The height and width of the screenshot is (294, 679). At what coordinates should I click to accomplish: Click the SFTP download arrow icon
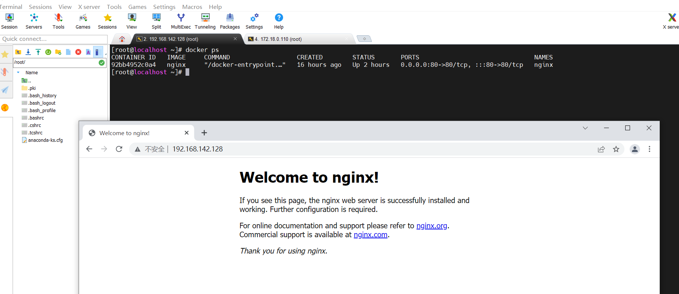coord(28,52)
